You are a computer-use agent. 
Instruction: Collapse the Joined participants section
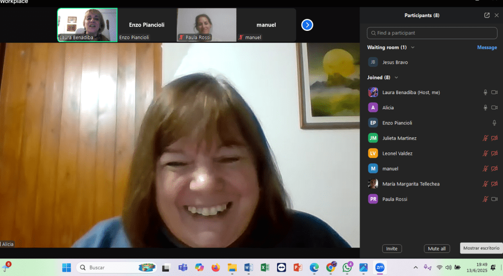[x=396, y=77]
